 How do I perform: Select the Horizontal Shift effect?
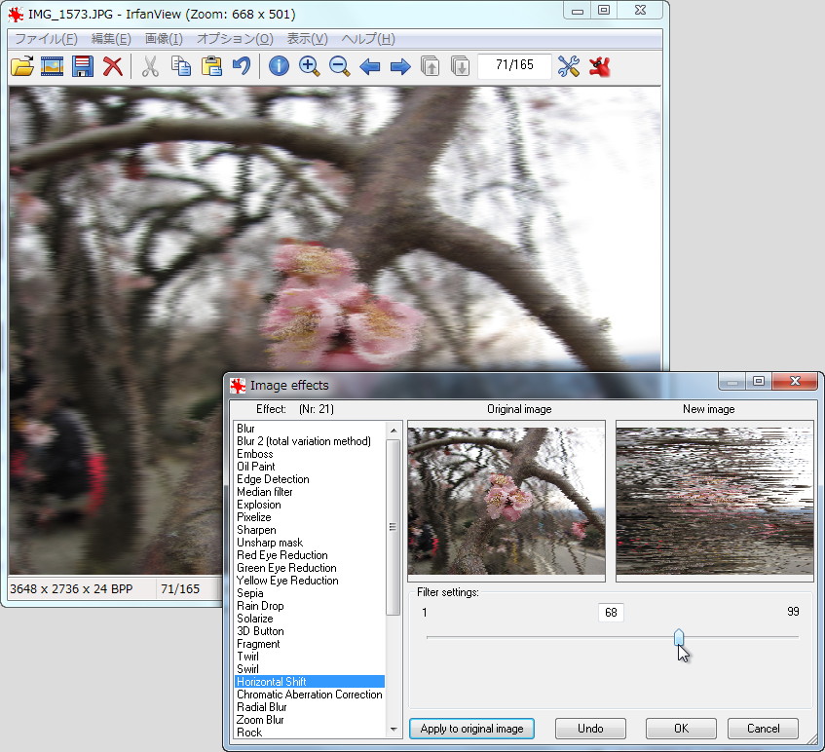[310, 682]
